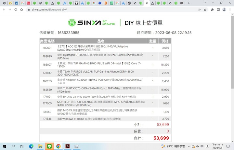The height and width of the screenshot is (150, 234).
Task: Open the Chrome profile avatar
Action: pos(224,9)
